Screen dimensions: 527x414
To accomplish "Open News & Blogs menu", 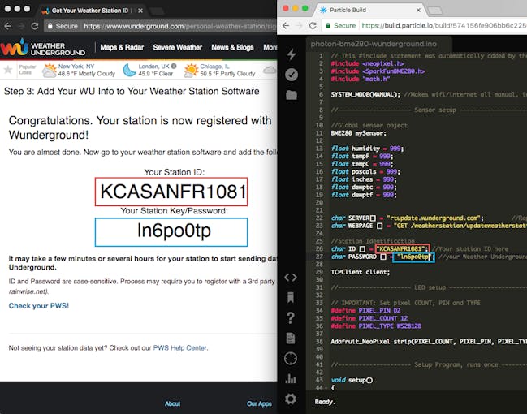I will (232, 47).
